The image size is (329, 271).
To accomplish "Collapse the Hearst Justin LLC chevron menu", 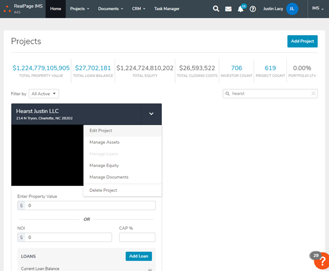I will coord(151,114).
